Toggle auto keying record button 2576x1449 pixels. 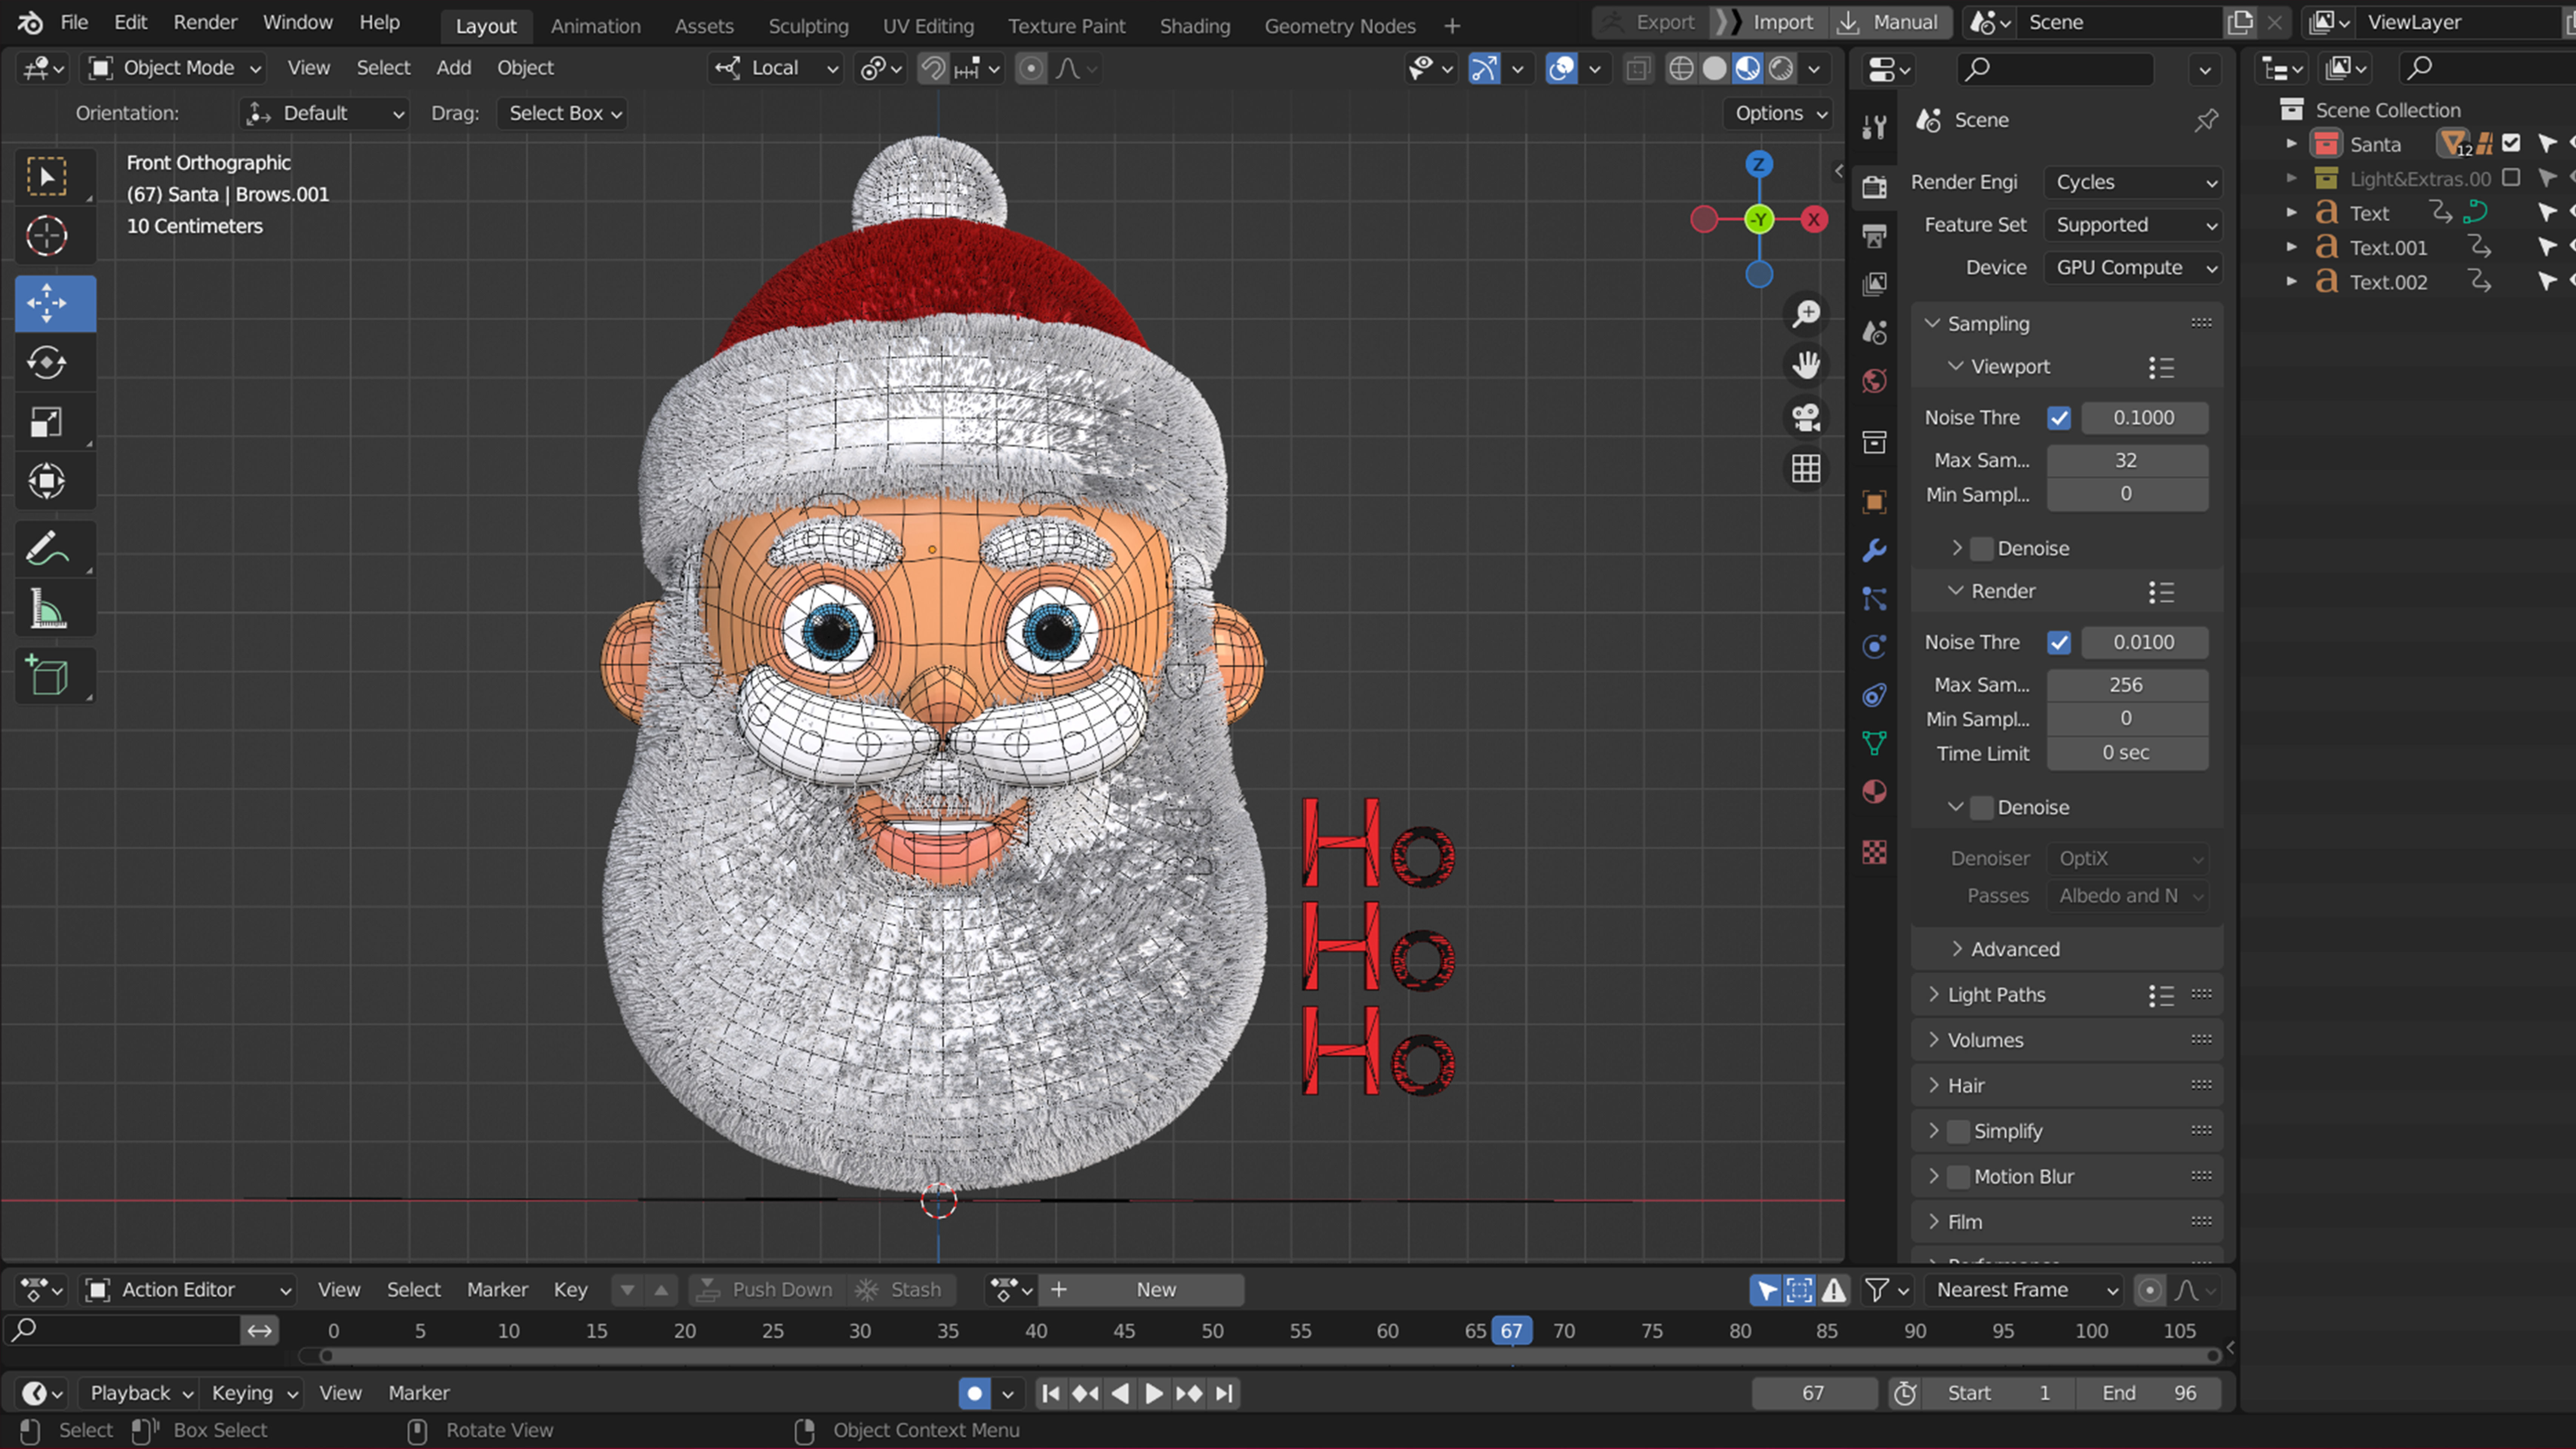975,1393
